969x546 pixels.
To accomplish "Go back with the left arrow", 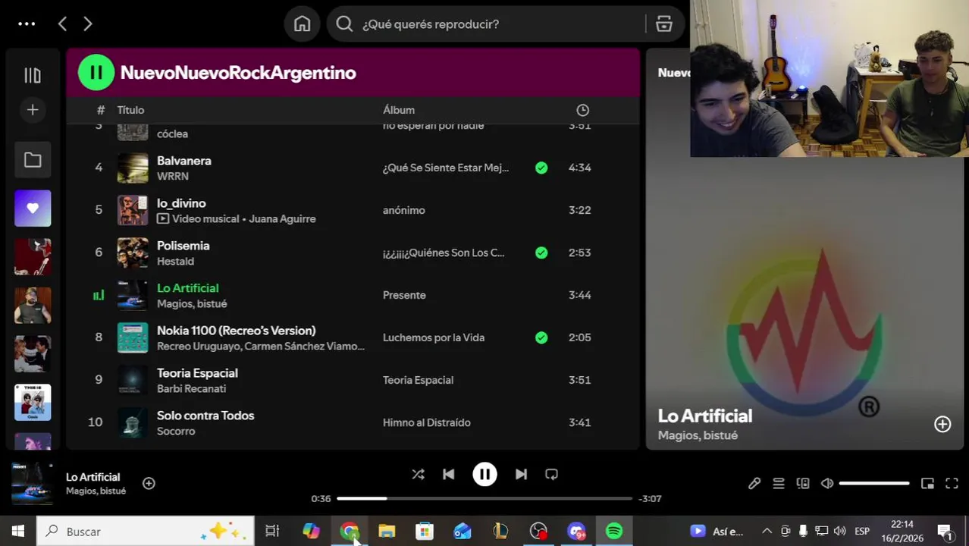I will 62,24.
